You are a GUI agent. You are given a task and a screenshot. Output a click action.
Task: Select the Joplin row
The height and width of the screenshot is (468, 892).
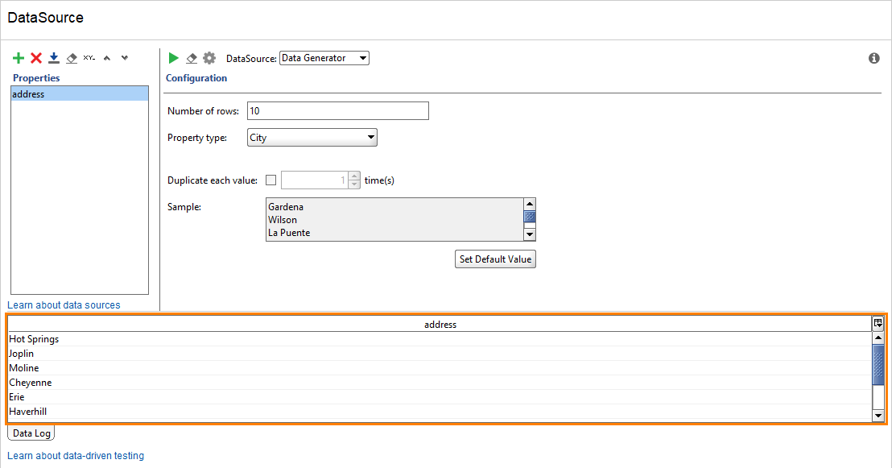point(440,354)
